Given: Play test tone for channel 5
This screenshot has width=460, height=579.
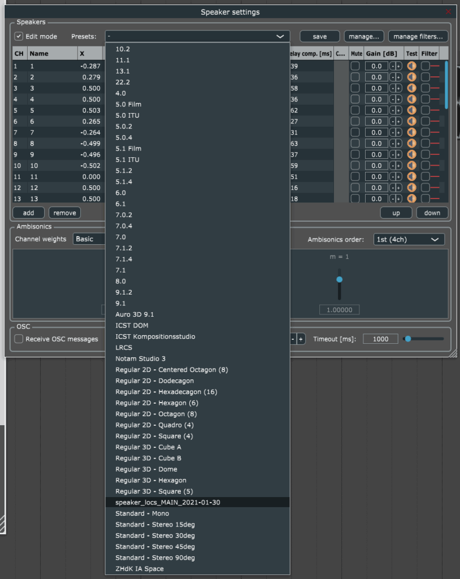Looking at the screenshot, I should (411, 110).
